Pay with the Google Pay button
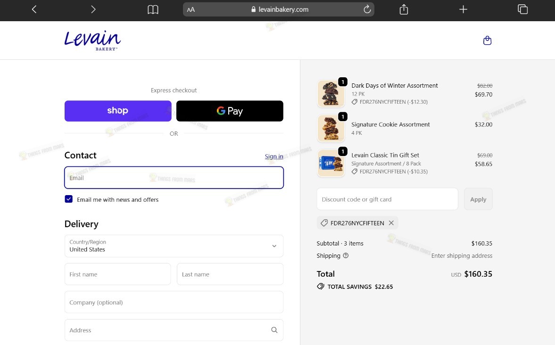This screenshot has width=555, height=345. click(x=230, y=111)
